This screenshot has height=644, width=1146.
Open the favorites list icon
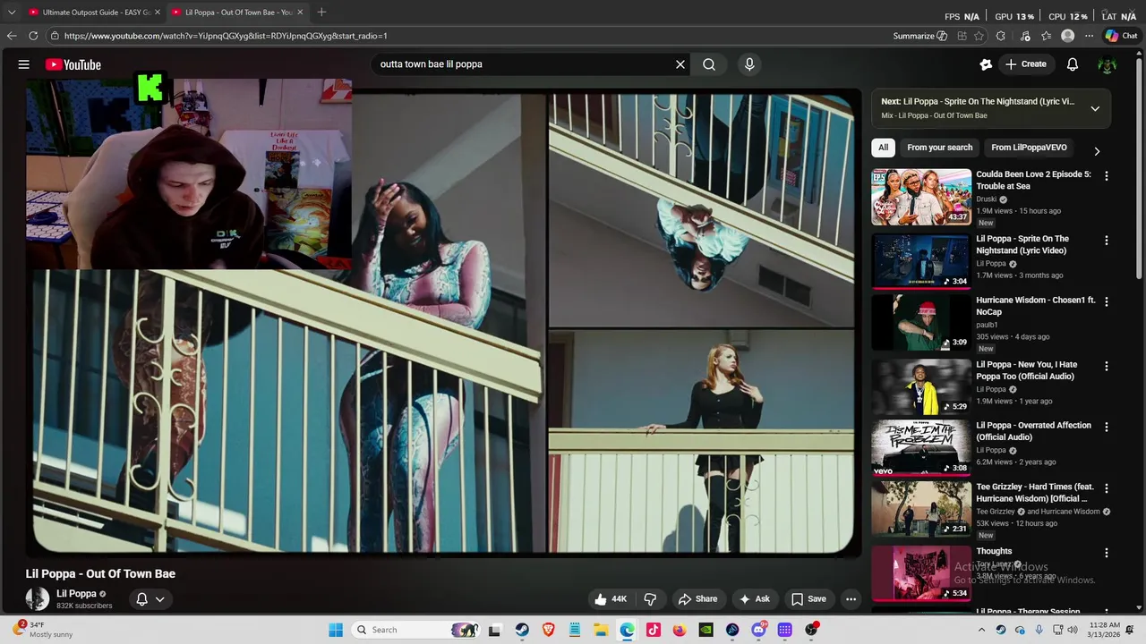tap(1046, 36)
